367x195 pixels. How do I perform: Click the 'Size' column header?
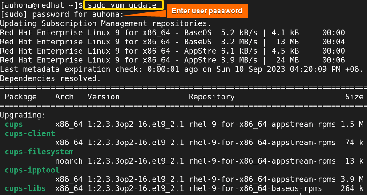[x=354, y=97]
